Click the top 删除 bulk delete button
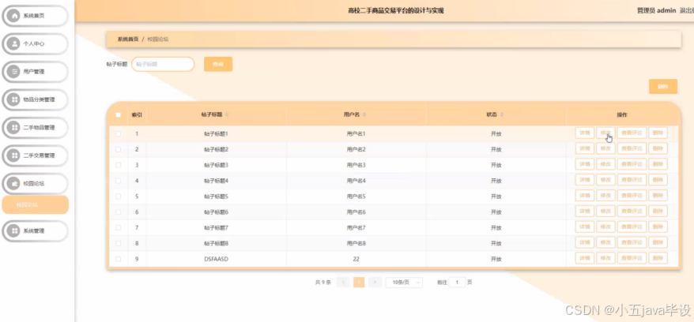Viewport: 694px width, 322px height. click(x=663, y=87)
